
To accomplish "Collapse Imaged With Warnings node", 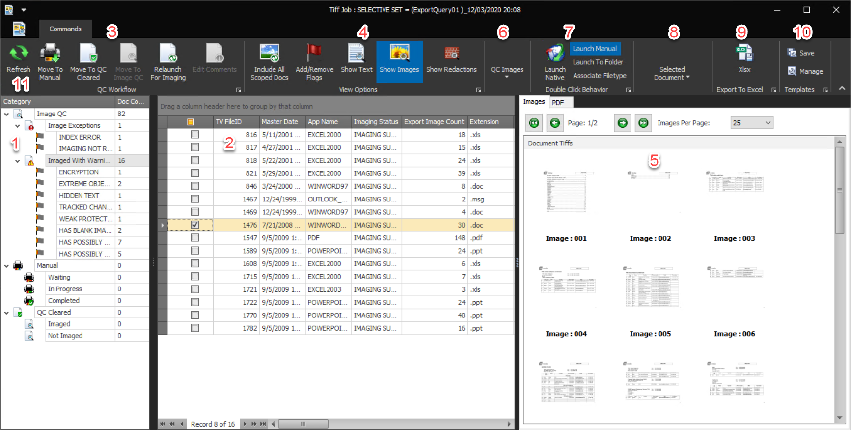I will 18,161.
